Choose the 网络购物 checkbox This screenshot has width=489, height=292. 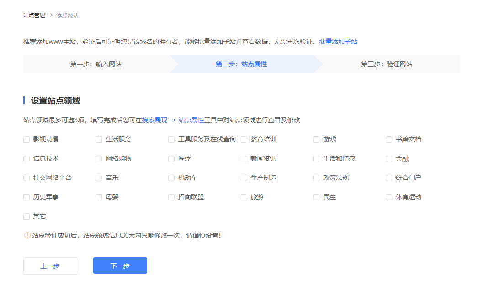click(x=99, y=159)
